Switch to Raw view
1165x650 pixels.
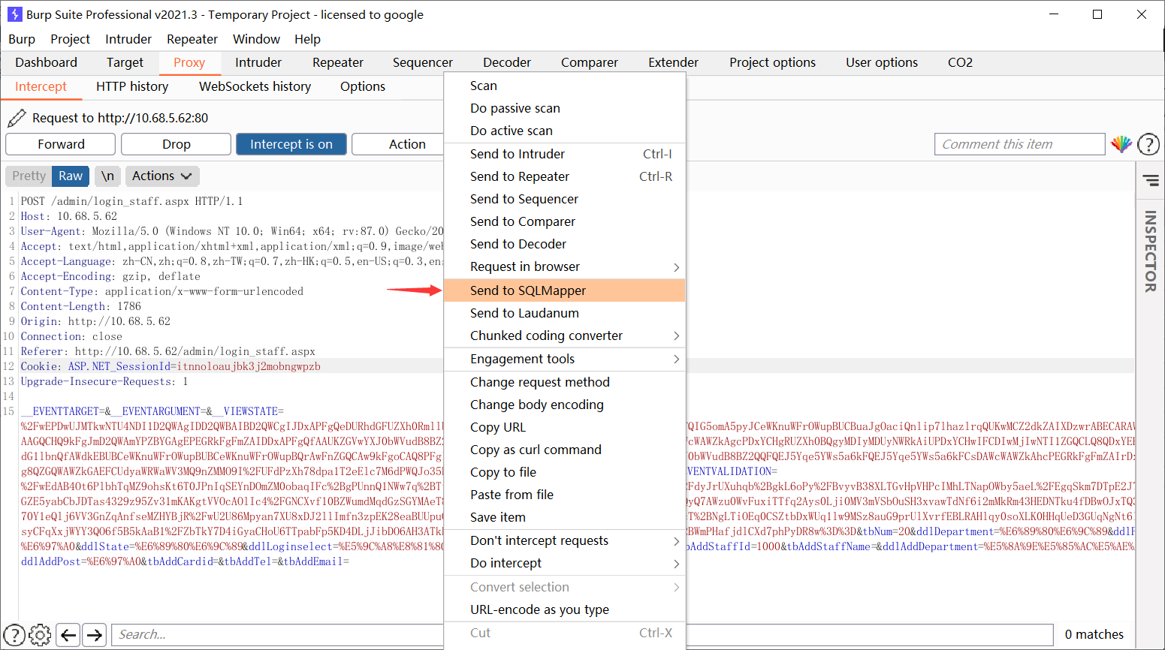[x=71, y=176]
